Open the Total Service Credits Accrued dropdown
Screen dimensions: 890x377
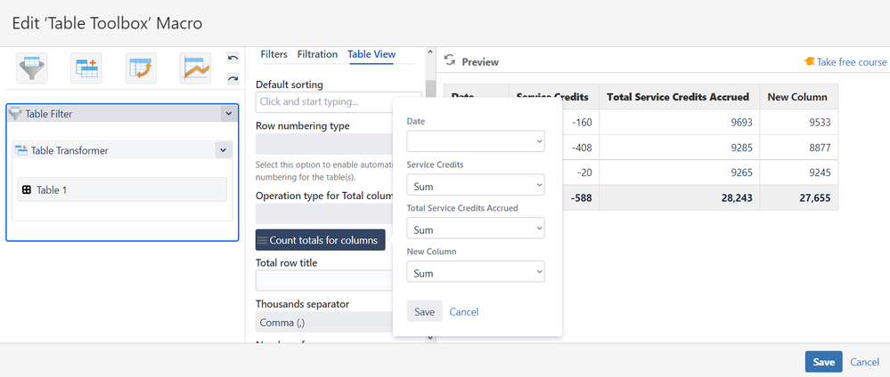pos(475,229)
